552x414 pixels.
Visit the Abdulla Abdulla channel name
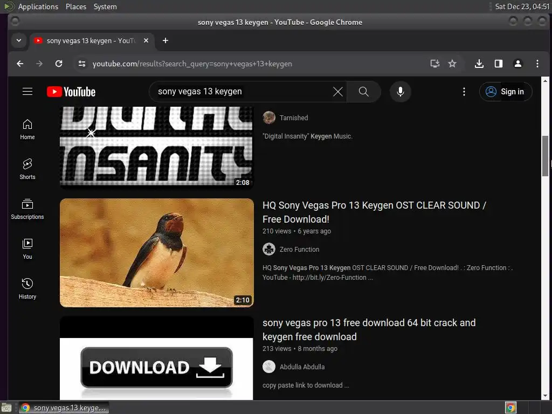[302, 367]
